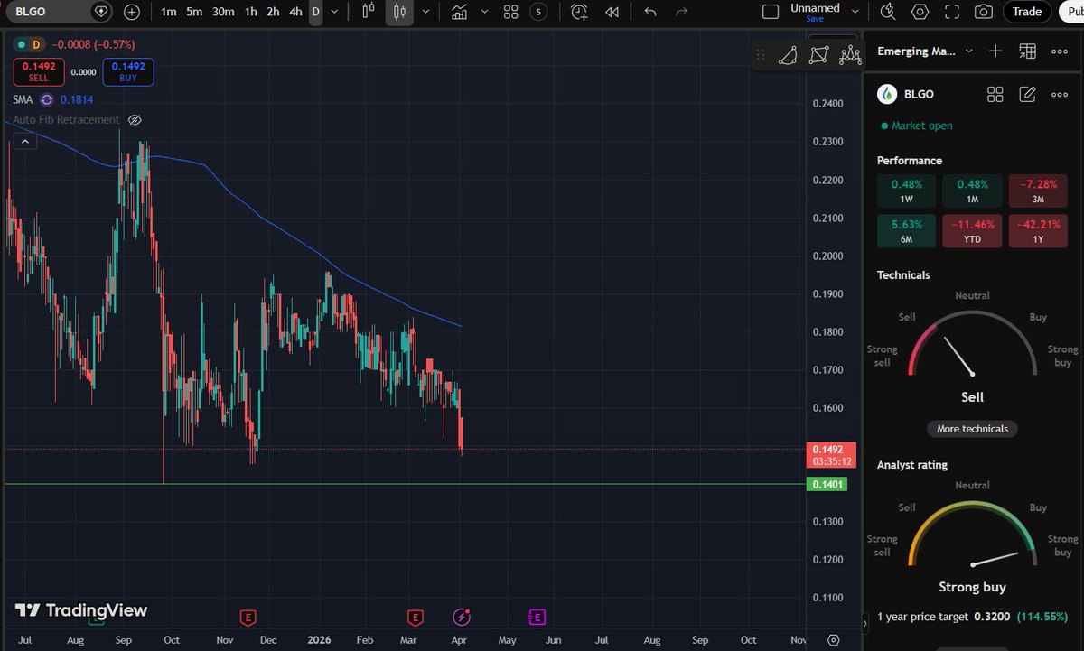The height and width of the screenshot is (651, 1084).
Task: Select the 1m timeframe
Action: (x=168, y=12)
